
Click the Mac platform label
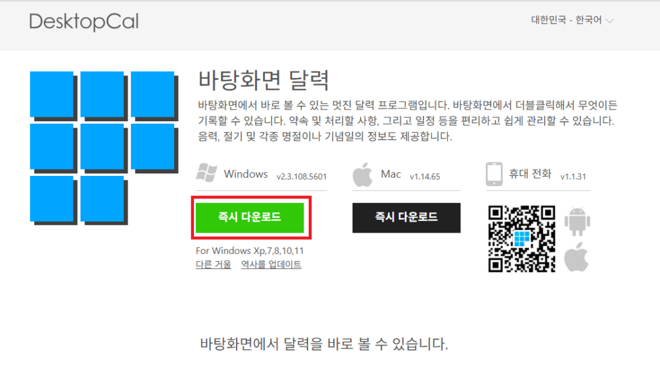(x=391, y=174)
